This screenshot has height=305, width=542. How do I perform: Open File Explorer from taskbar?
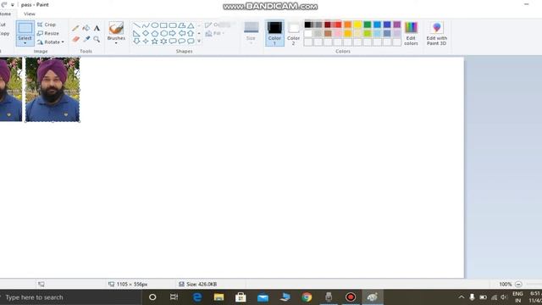218,297
